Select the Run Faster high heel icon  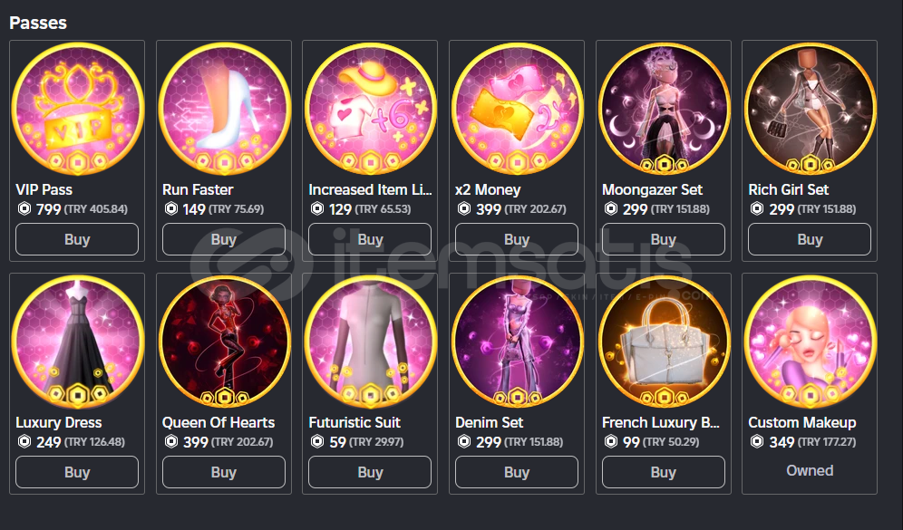[224, 109]
